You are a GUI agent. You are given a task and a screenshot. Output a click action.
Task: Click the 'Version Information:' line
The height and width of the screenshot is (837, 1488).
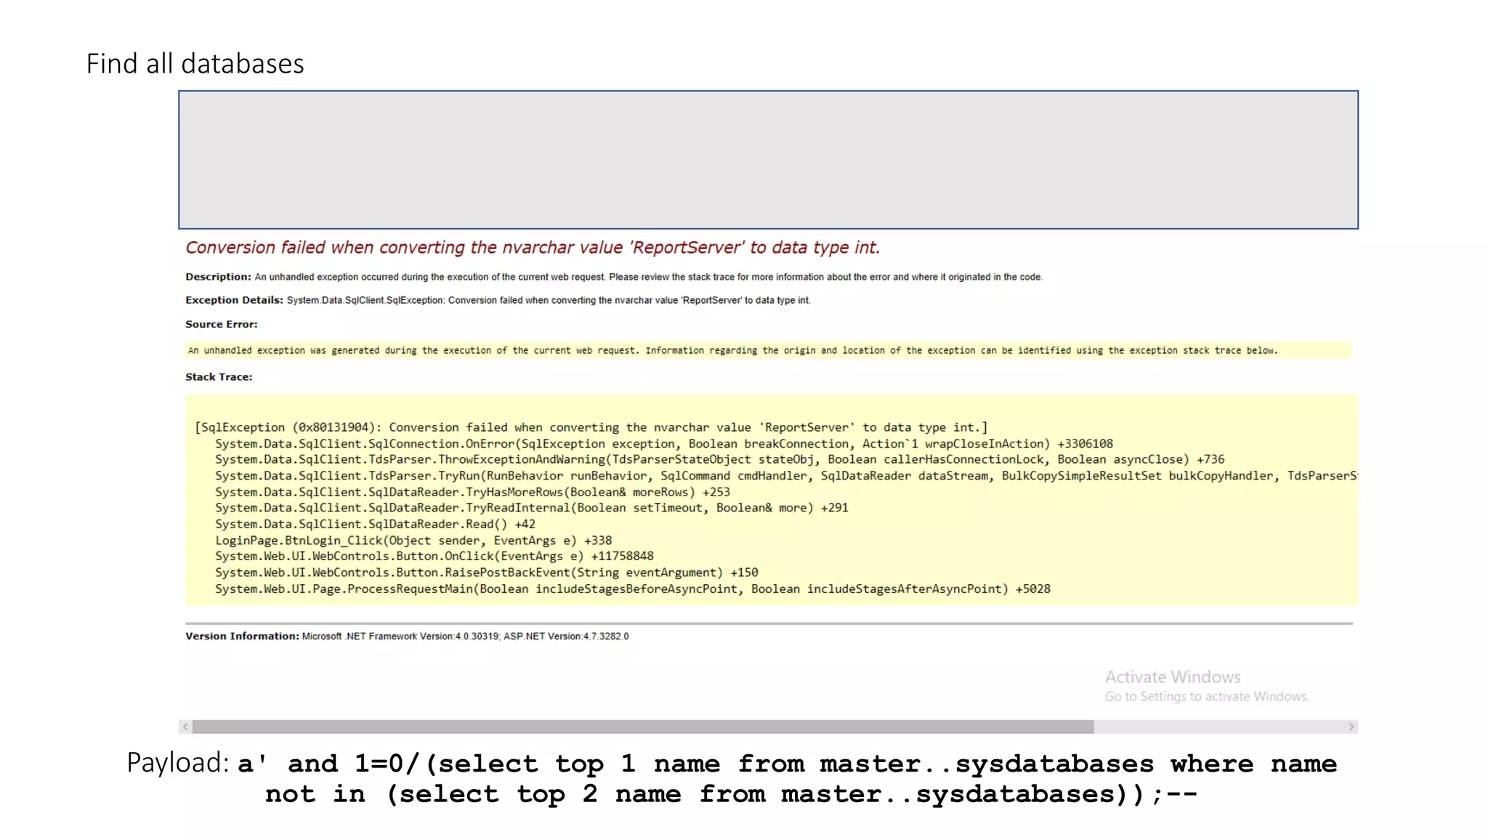(x=407, y=636)
